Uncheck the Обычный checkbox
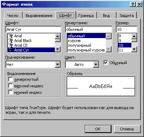Screen dimensions: 144x137 pyautogui.click(x=106, y=63)
